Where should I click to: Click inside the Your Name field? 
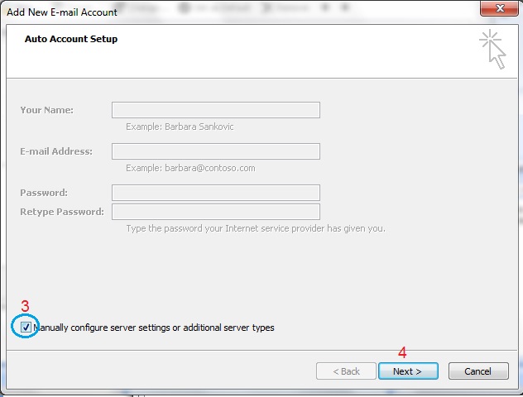point(215,110)
